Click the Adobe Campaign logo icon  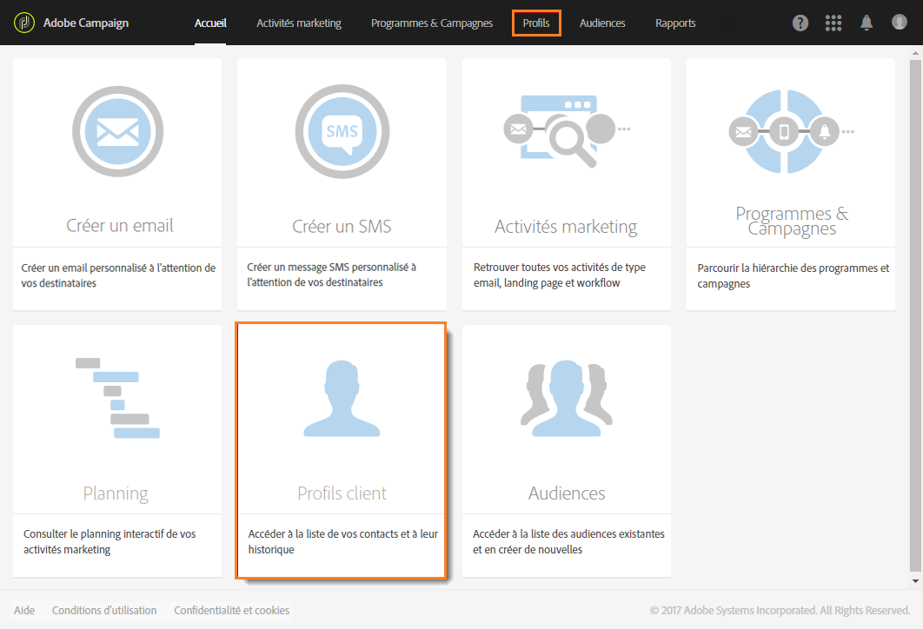24,23
